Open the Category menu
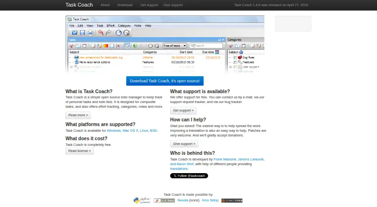 tap(124, 26)
